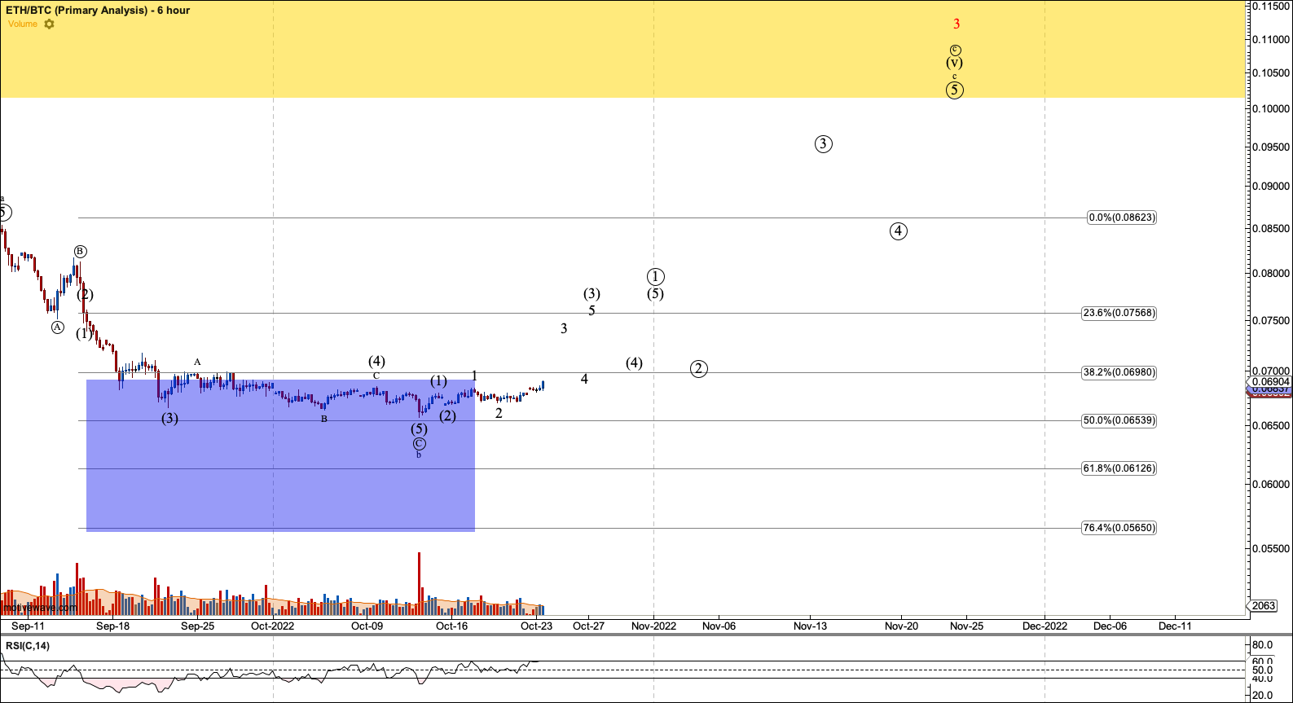Click the 0.07500 price axis value
The image size is (1293, 703).
coord(1271,321)
